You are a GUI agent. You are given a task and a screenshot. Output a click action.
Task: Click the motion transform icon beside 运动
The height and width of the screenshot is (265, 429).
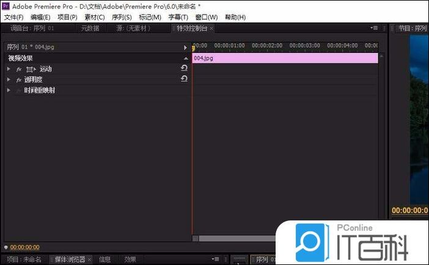[x=30, y=70]
